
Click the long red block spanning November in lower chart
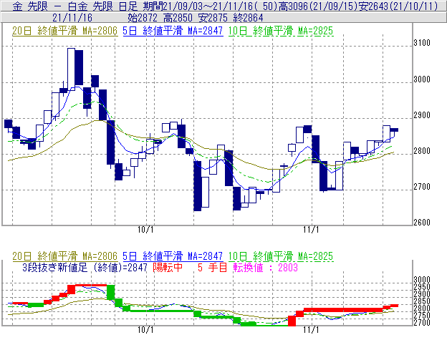[x=343, y=310]
